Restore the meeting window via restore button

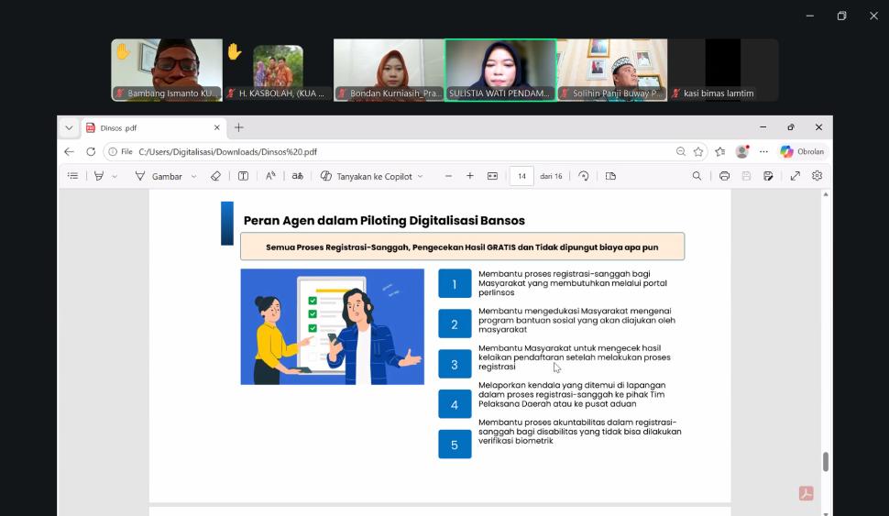click(842, 16)
